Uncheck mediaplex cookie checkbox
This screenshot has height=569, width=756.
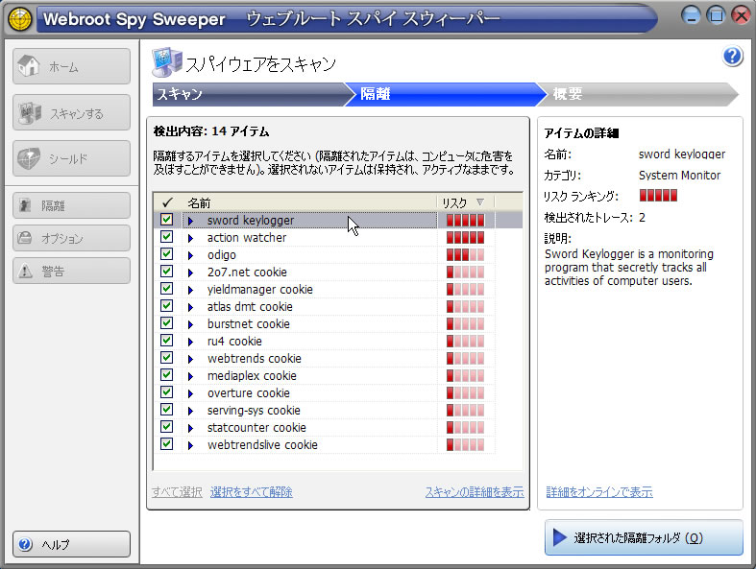167,375
